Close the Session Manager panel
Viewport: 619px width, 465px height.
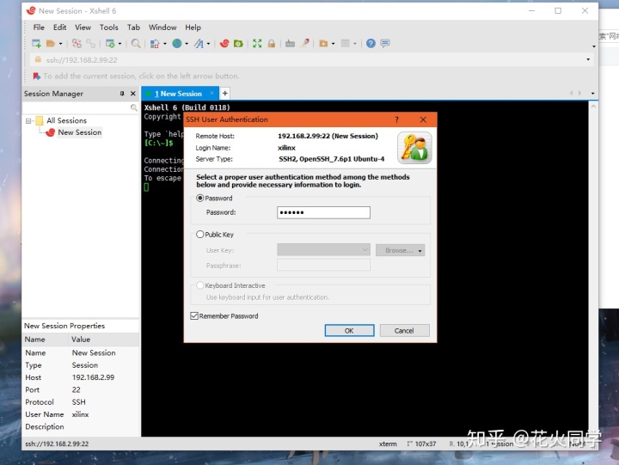coord(133,94)
